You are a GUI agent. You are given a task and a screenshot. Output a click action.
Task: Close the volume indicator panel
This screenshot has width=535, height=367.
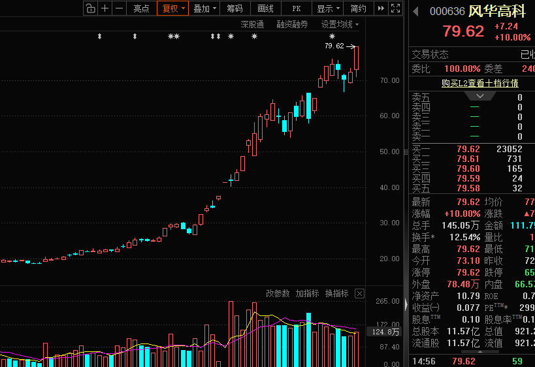(360, 294)
